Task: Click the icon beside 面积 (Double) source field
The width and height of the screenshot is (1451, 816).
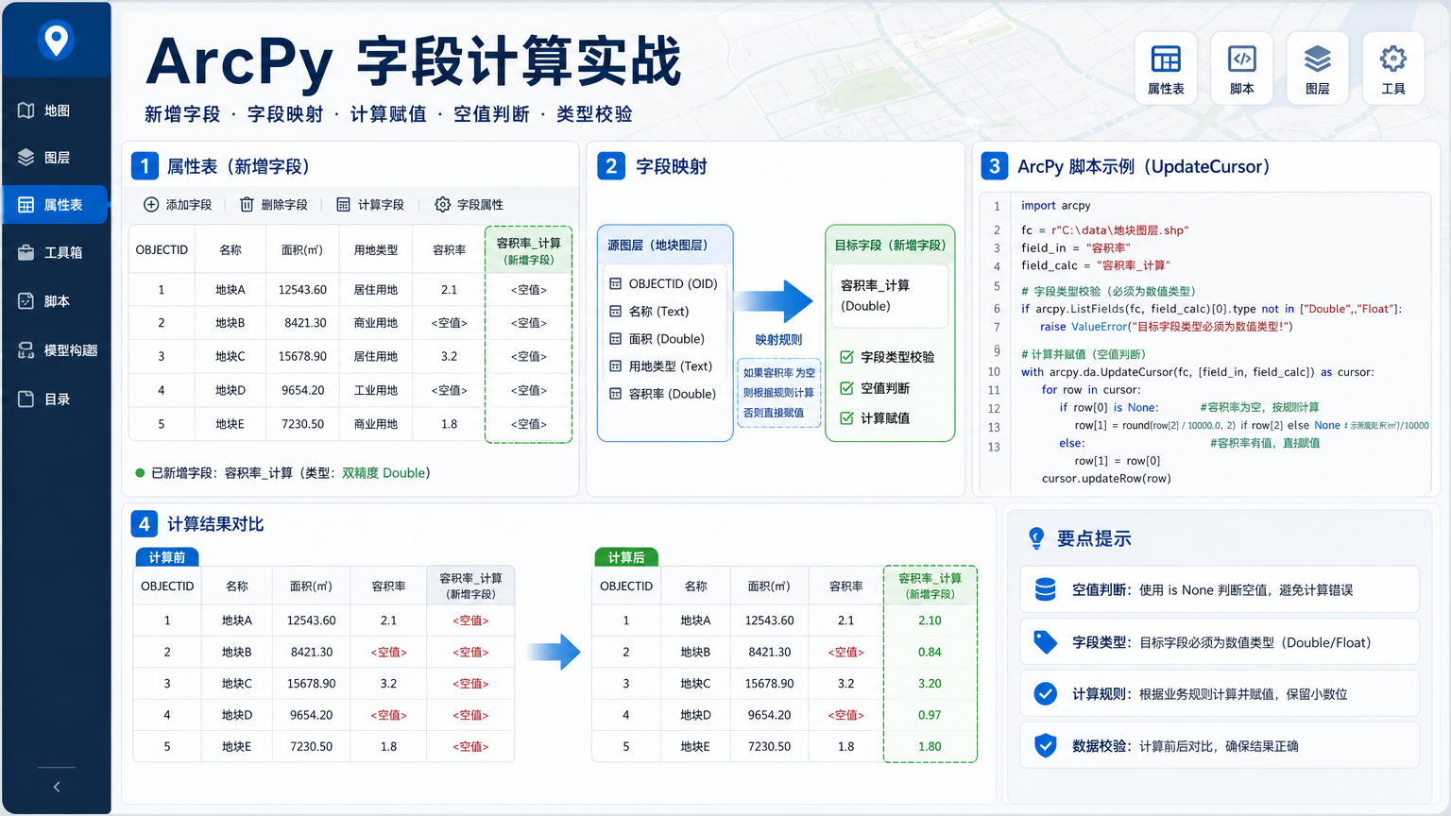Action: [x=616, y=339]
